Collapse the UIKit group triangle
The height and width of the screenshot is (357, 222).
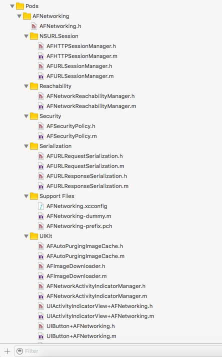[26, 236]
